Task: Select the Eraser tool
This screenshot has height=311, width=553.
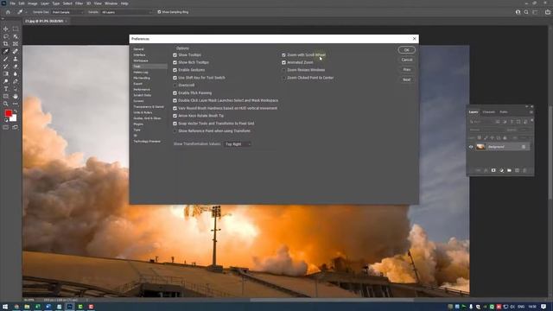Action: coord(16,67)
